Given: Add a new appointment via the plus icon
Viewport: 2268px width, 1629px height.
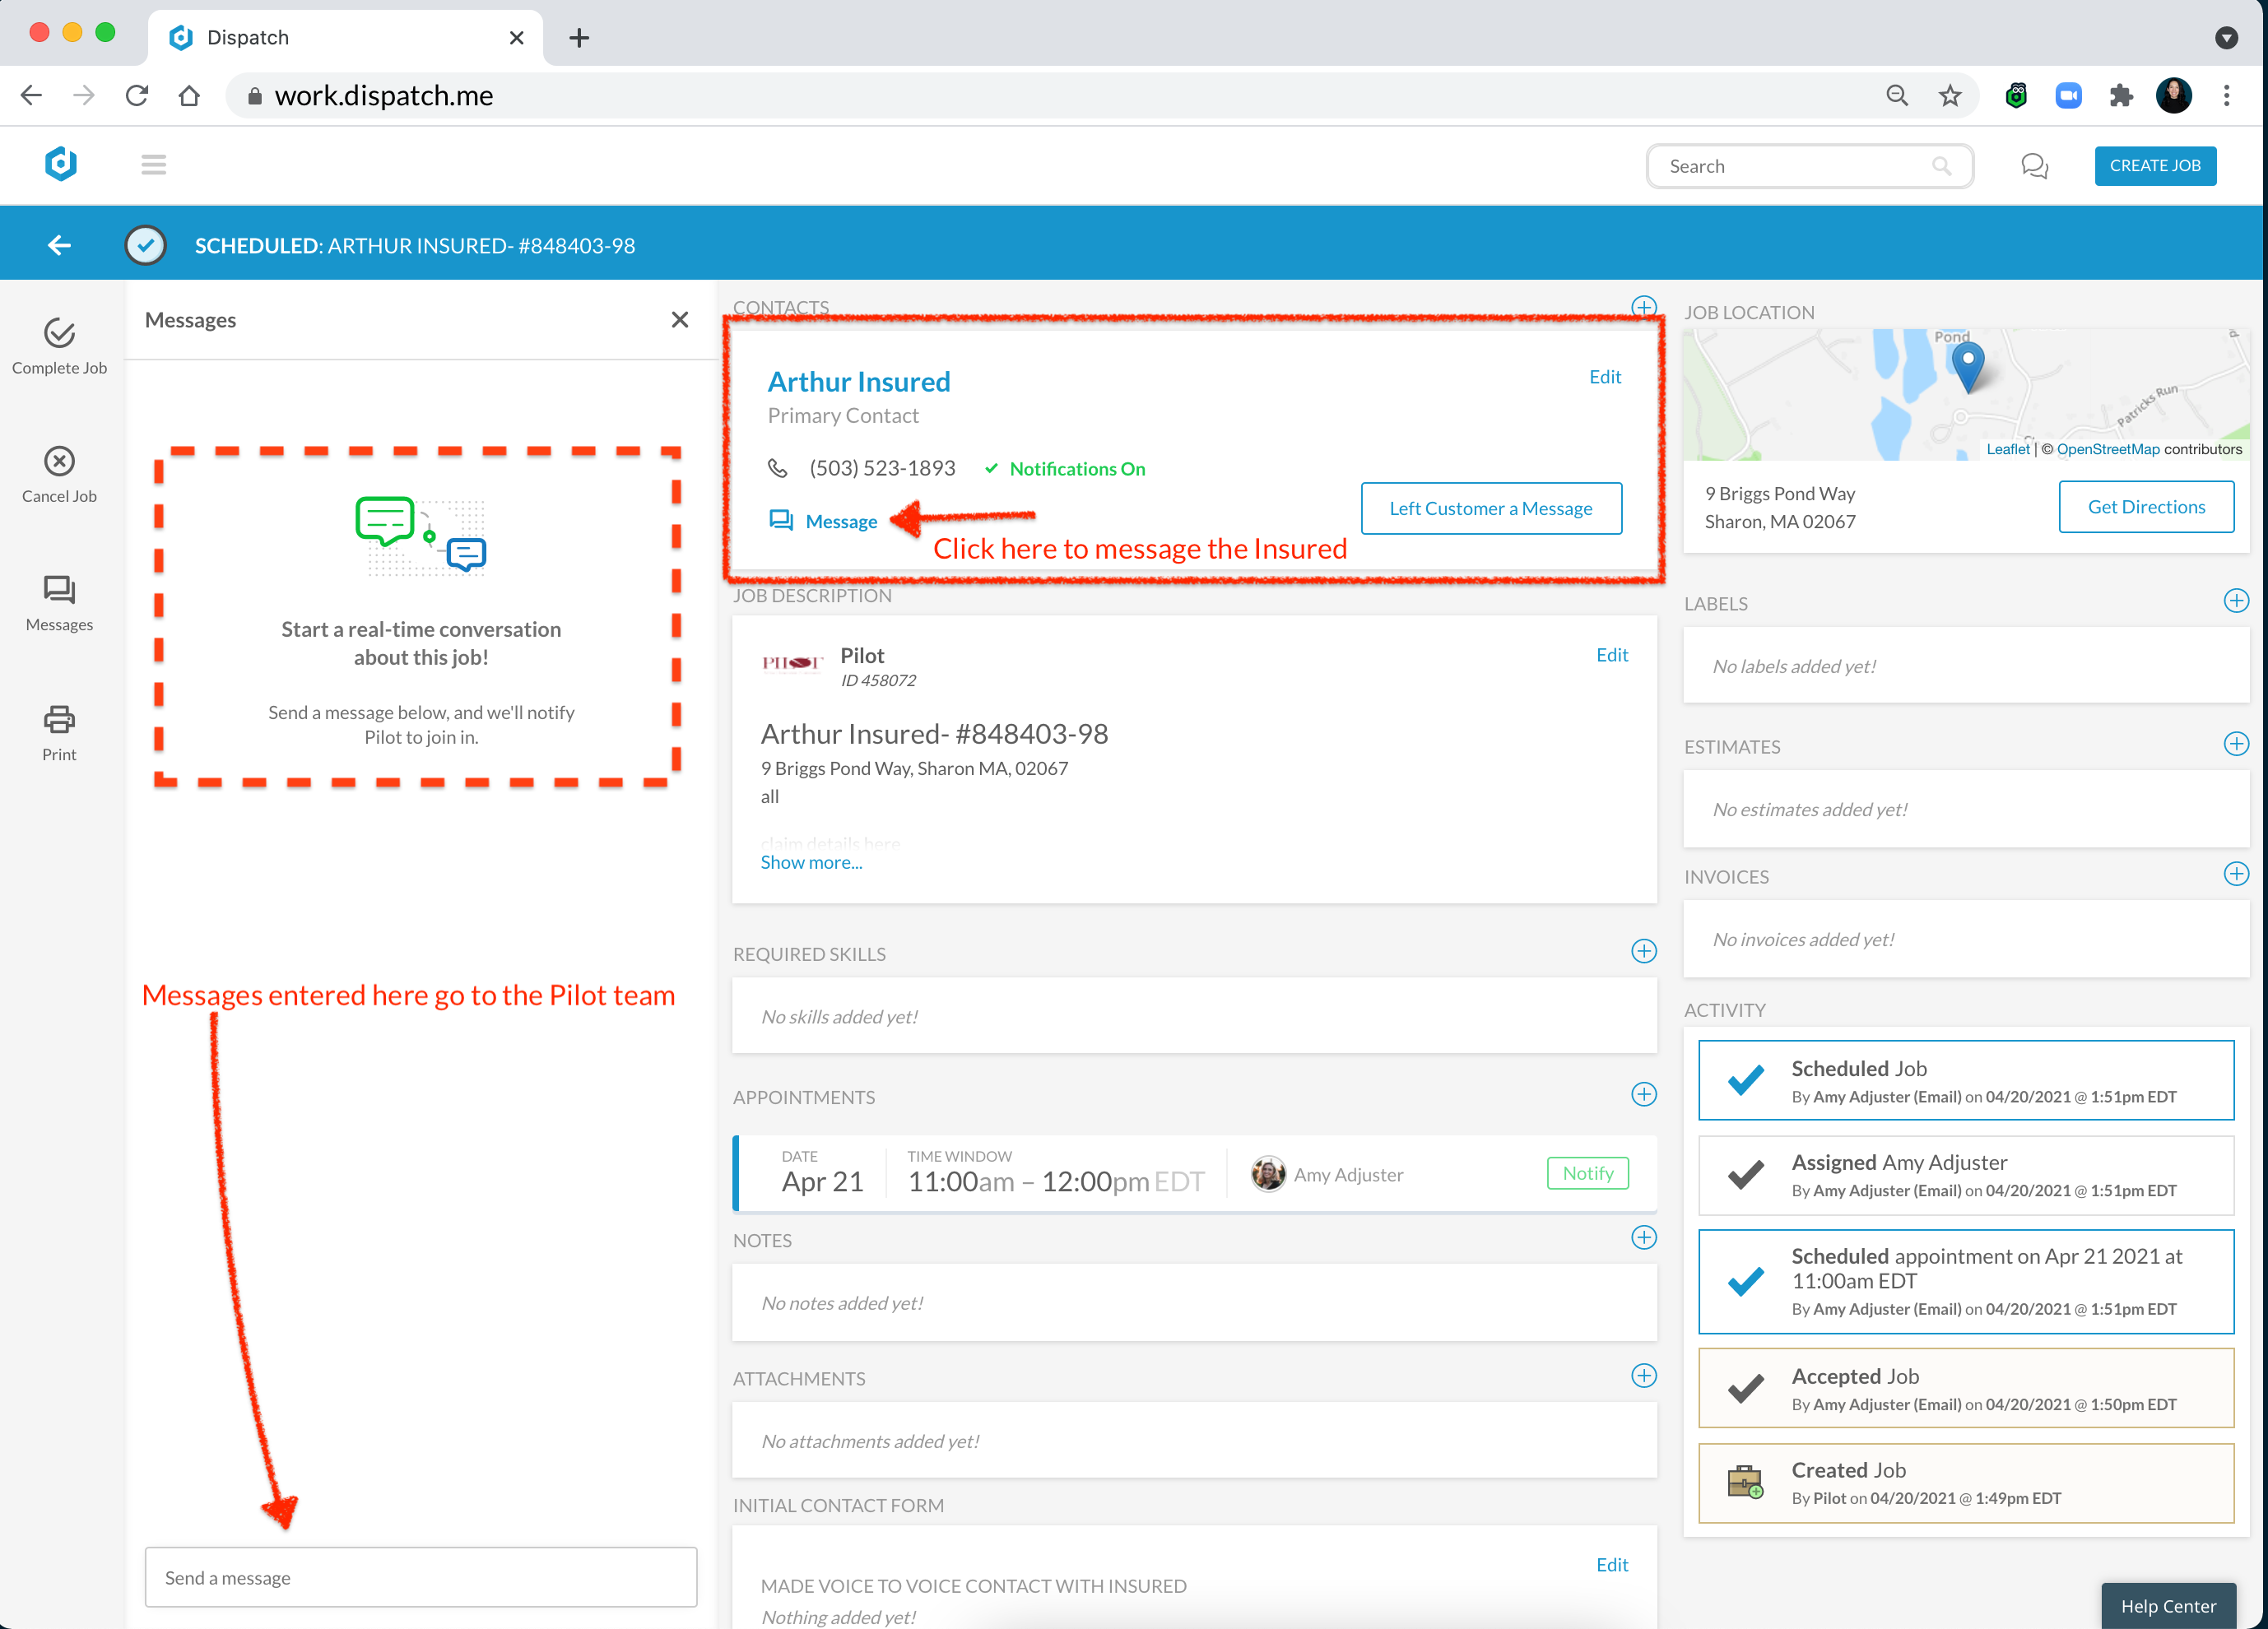Looking at the screenshot, I should tap(1643, 1094).
